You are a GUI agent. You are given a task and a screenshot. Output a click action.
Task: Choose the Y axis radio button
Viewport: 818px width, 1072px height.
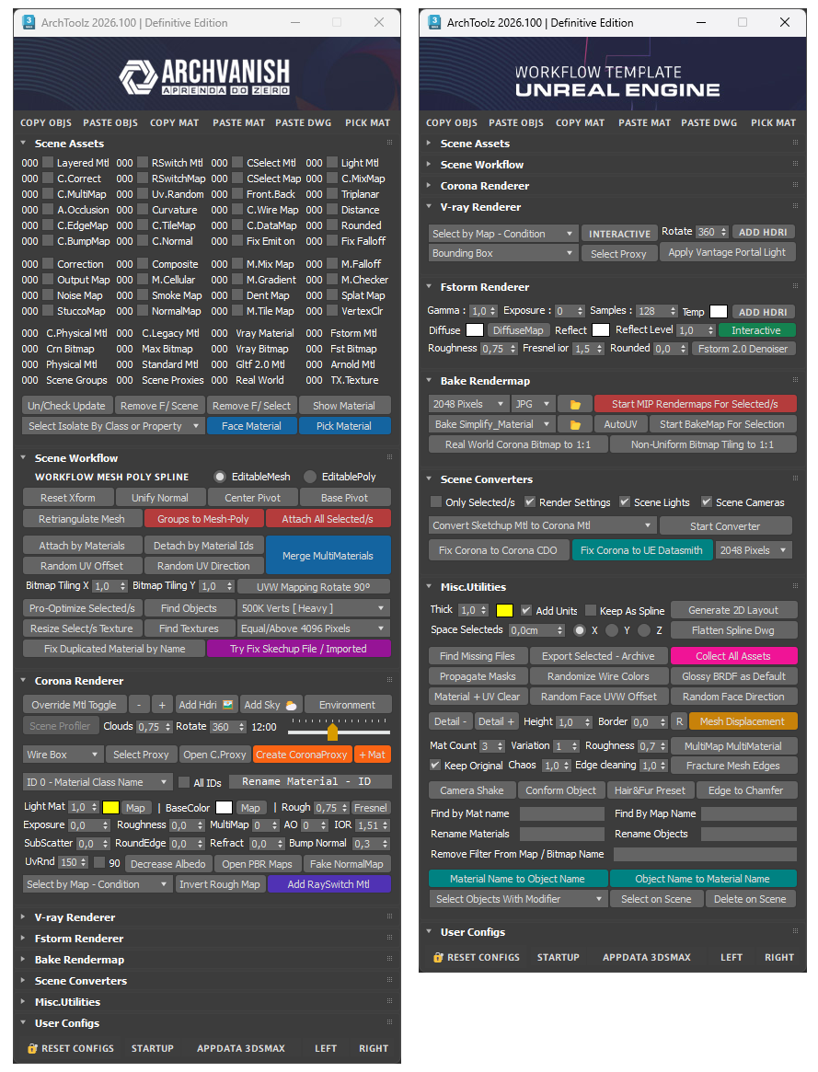point(612,630)
